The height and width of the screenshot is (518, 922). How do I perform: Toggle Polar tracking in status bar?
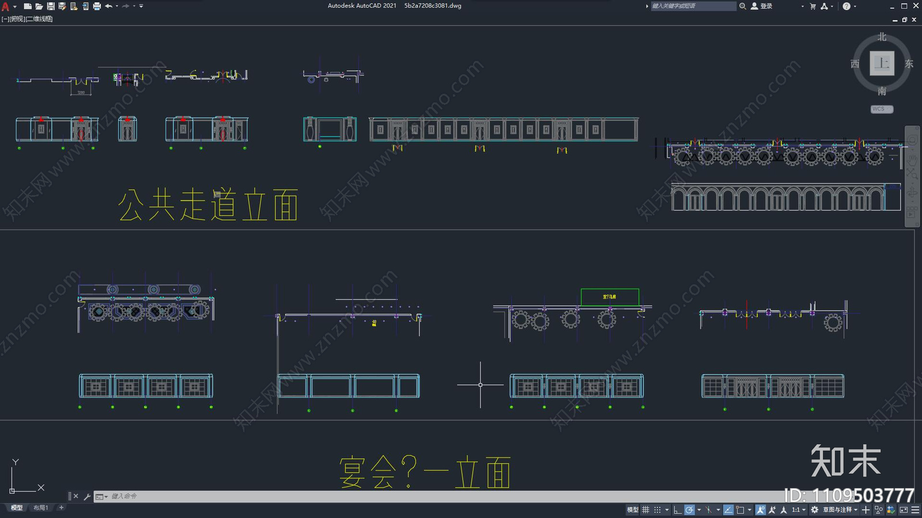[689, 509]
